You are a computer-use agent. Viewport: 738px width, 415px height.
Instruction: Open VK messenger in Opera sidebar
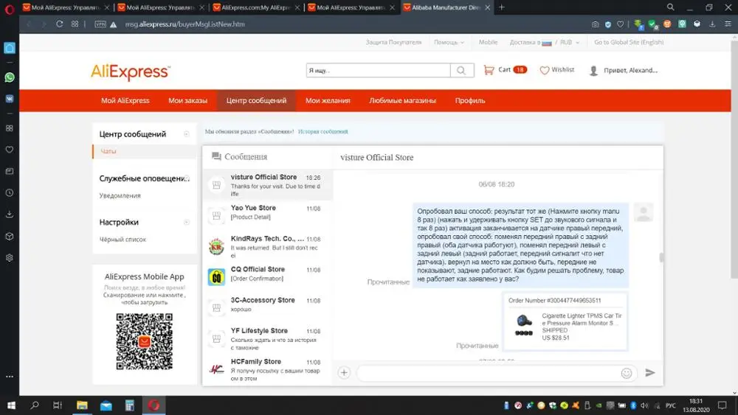10,99
